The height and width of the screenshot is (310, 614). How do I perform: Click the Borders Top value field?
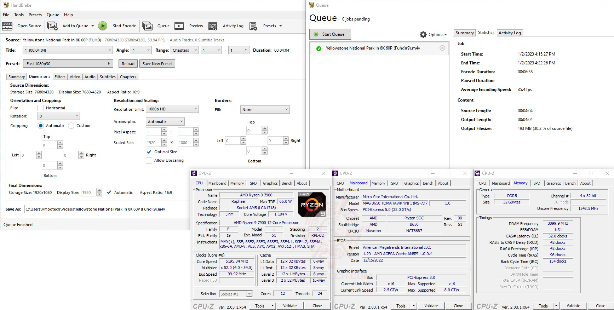click(x=254, y=131)
